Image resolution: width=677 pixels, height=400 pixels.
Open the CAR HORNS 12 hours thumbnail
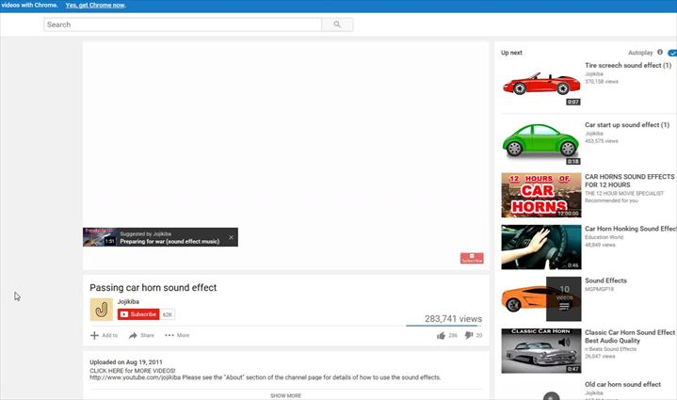[x=541, y=194]
